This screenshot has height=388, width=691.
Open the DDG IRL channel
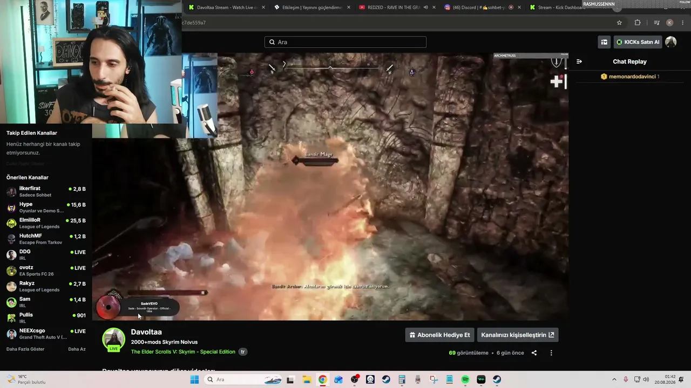[46, 255]
